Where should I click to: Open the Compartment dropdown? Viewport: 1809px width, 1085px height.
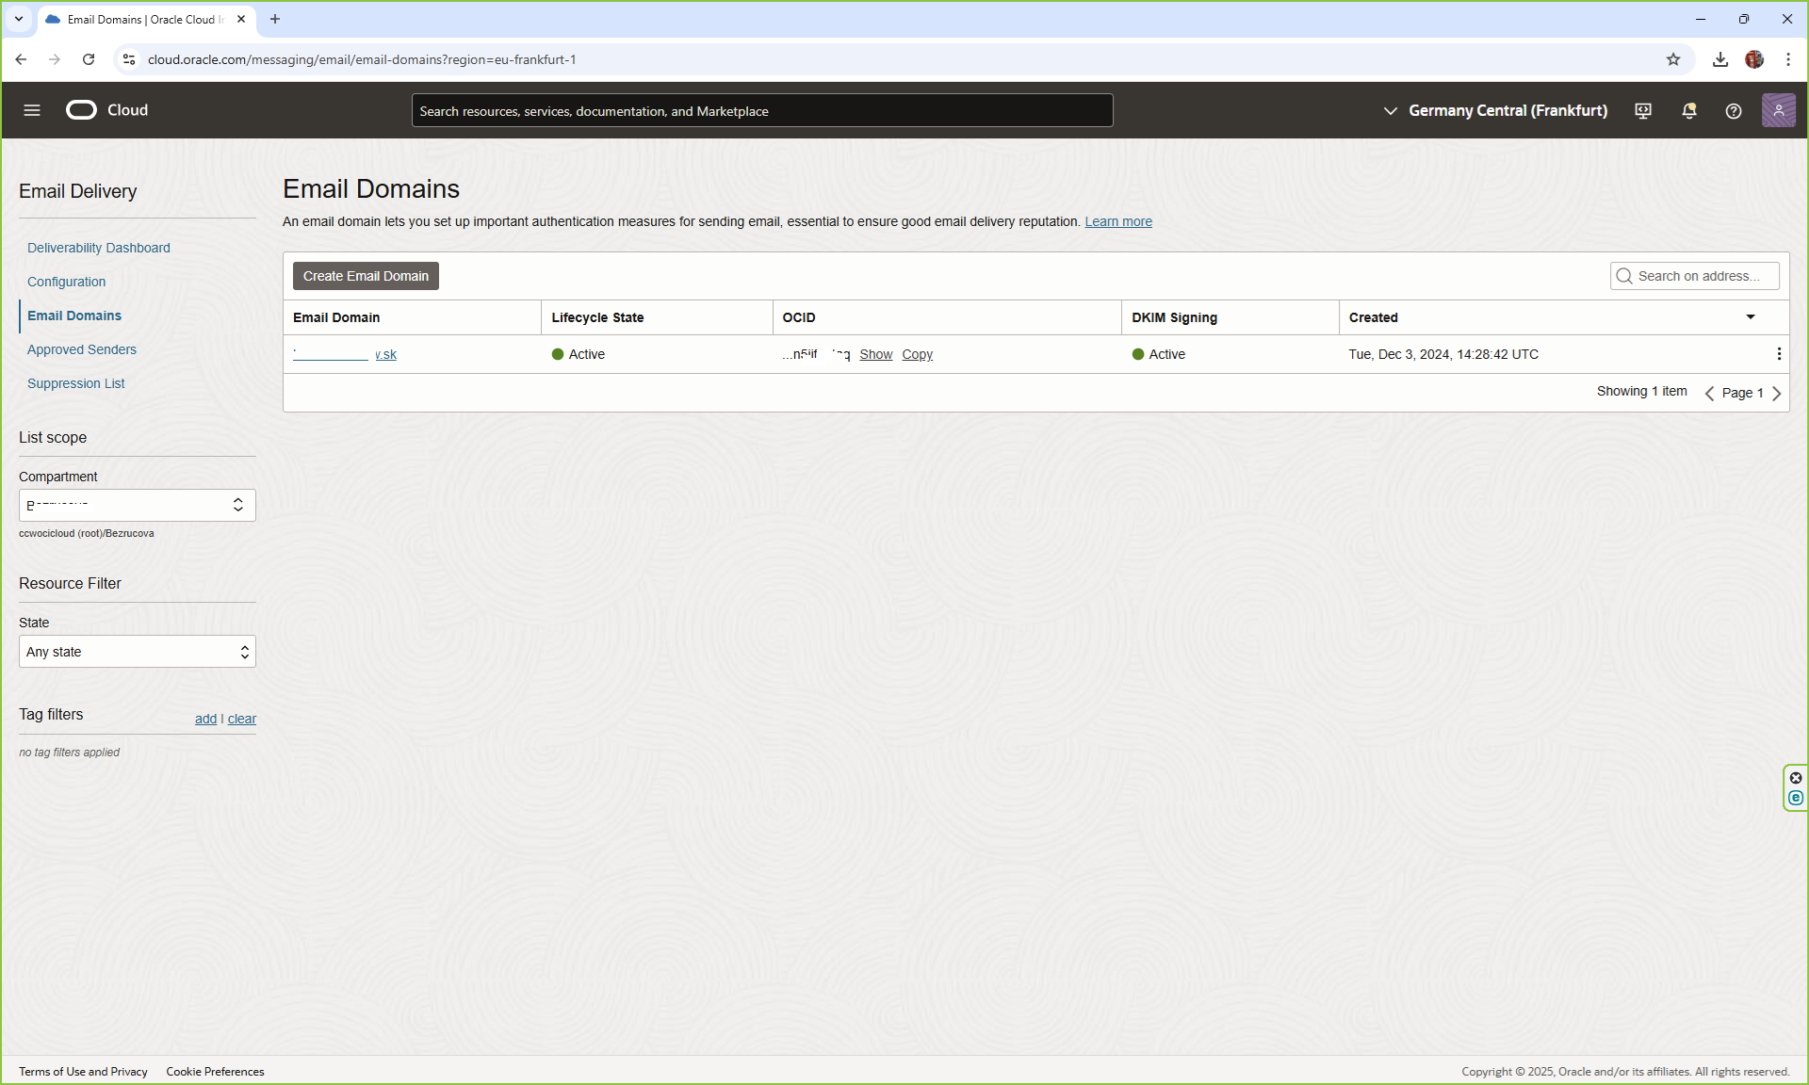(138, 505)
